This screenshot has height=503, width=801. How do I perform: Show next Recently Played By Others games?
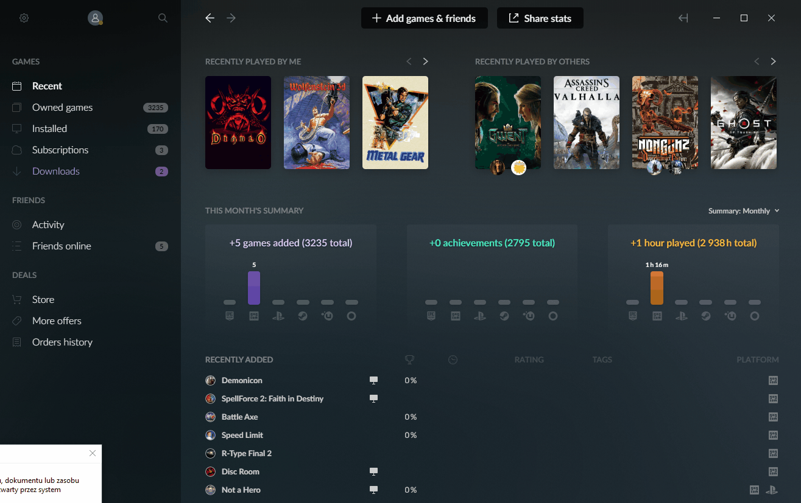point(774,61)
